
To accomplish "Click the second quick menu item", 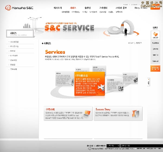I will pos(155,43).
